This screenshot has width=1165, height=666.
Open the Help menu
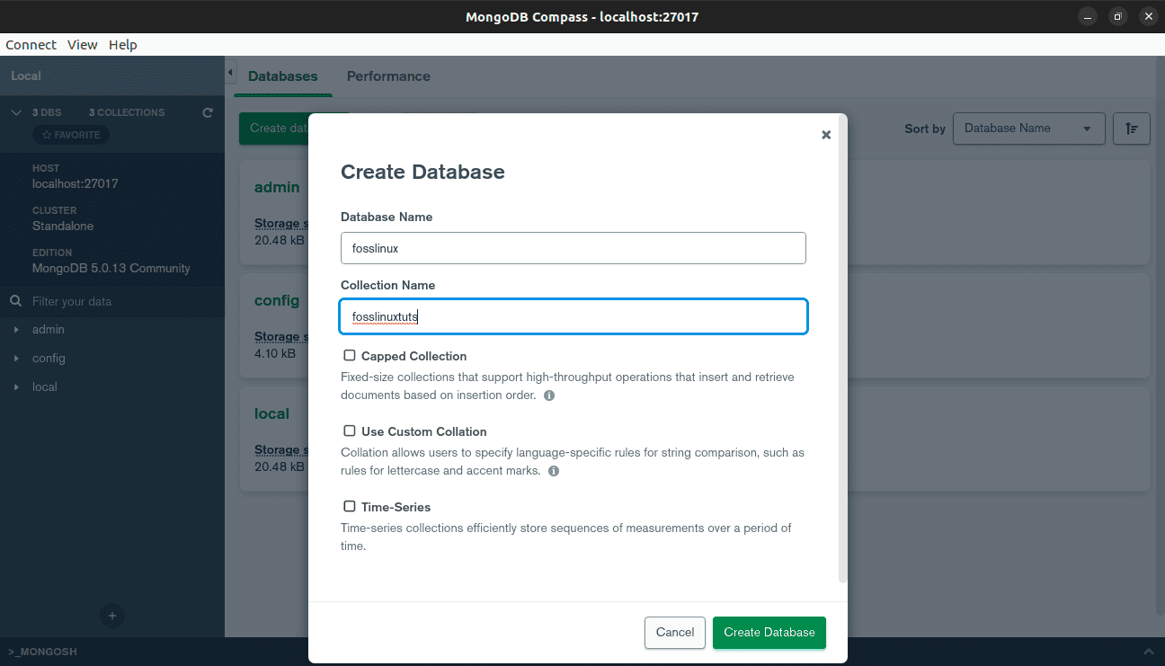click(123, 45)
